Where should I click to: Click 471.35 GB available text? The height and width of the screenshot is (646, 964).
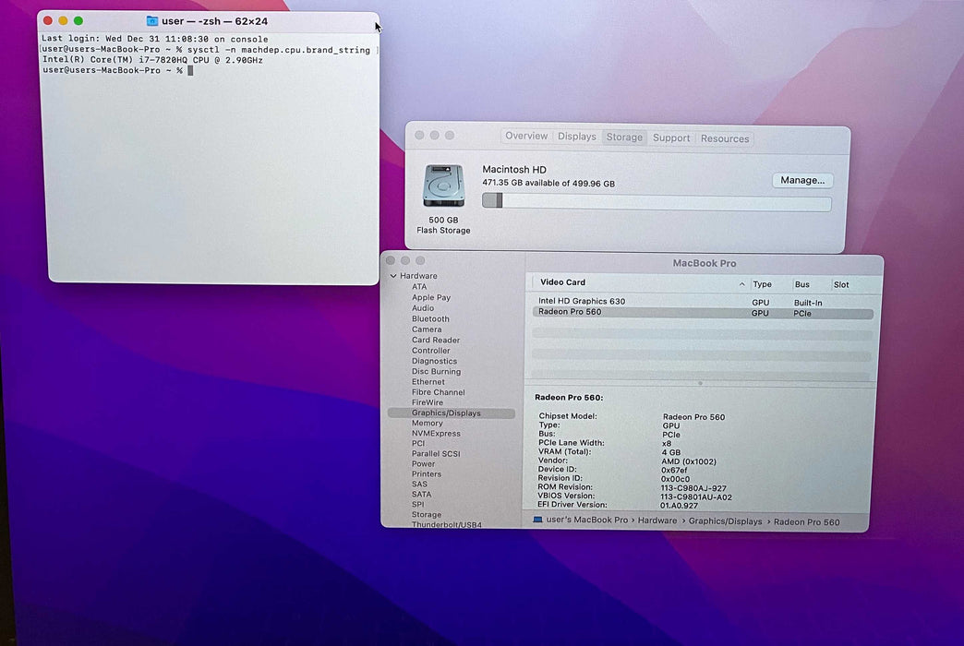(548, 183)
